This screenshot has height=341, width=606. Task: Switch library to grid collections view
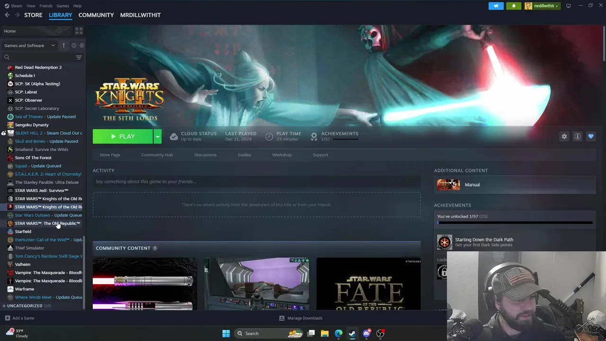click(x=79, y=31)
